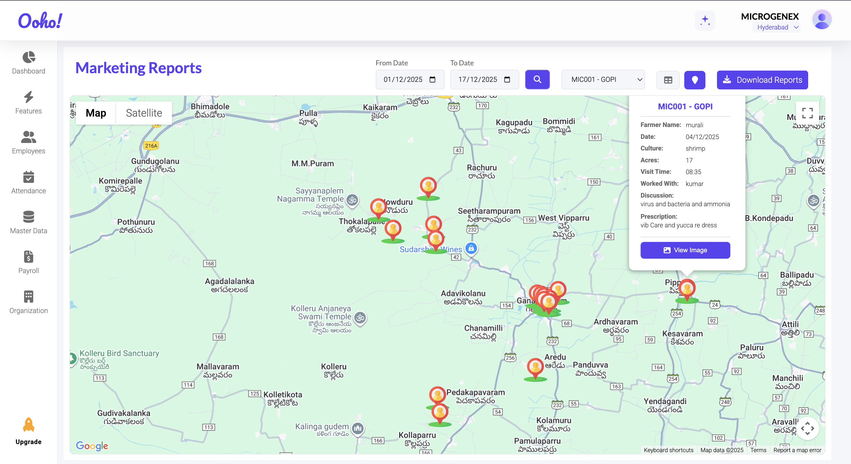
Task: Click the selected marker near Pippara
Action: [x=687, y=289]
